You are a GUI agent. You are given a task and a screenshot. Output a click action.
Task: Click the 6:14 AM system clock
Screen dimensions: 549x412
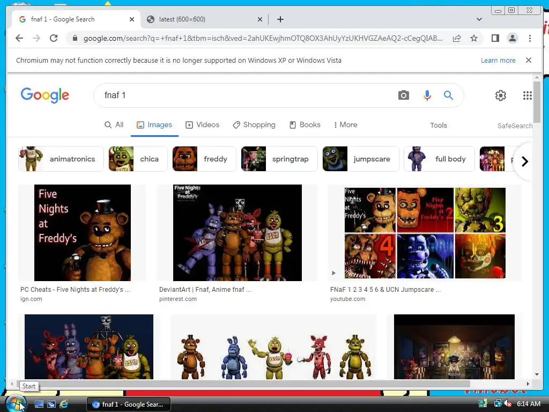click(x=528, y=404)
